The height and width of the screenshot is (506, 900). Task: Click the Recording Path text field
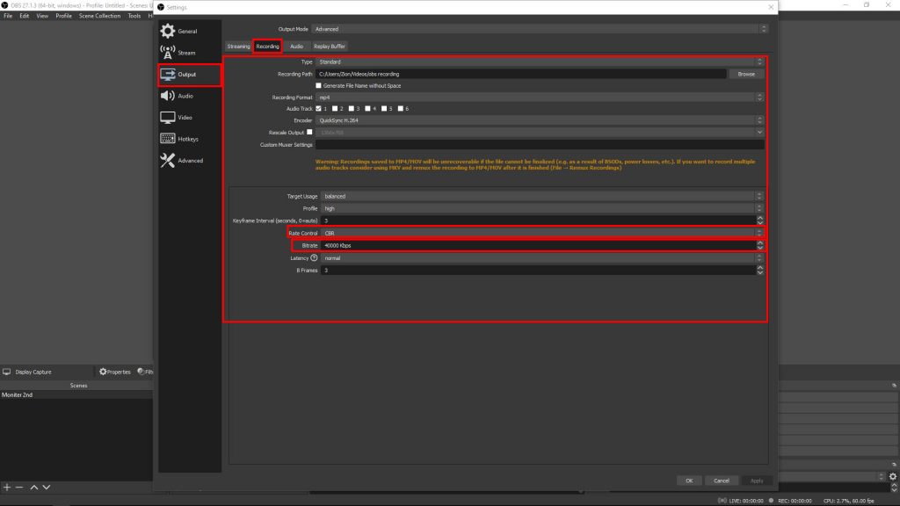click(520, 74)
